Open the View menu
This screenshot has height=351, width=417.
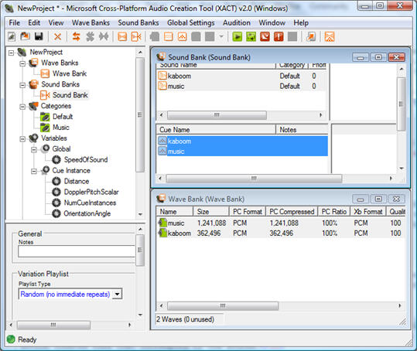(56, 23)
